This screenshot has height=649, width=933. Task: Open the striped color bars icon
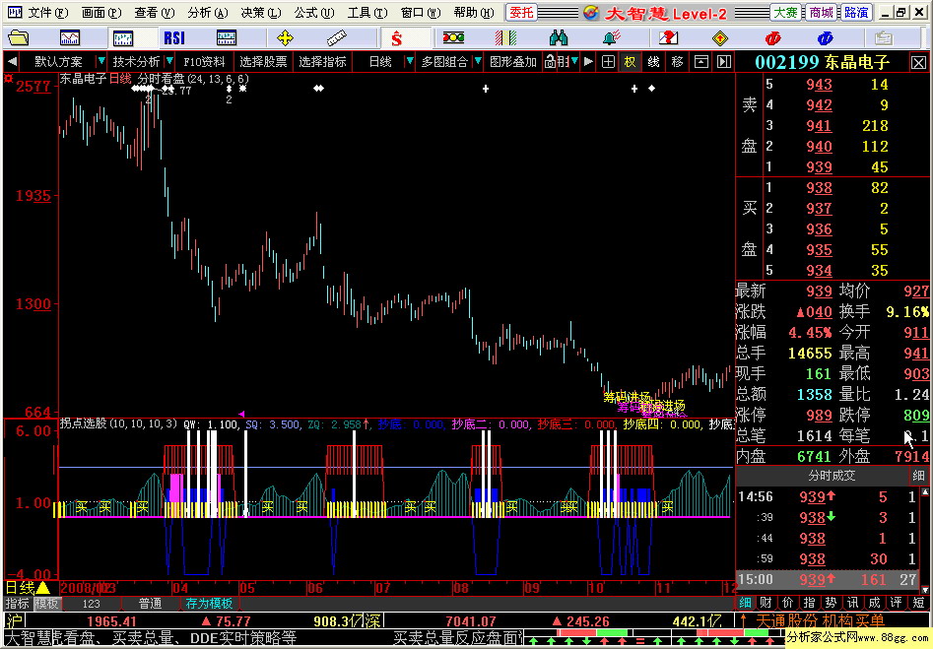(505, 38)
